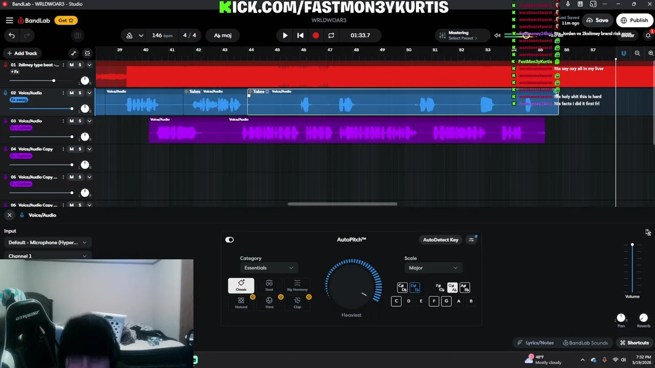Open the Channel 1 dropdown
The width and height of the screenshot is (655, 368).
pos(47,256)
